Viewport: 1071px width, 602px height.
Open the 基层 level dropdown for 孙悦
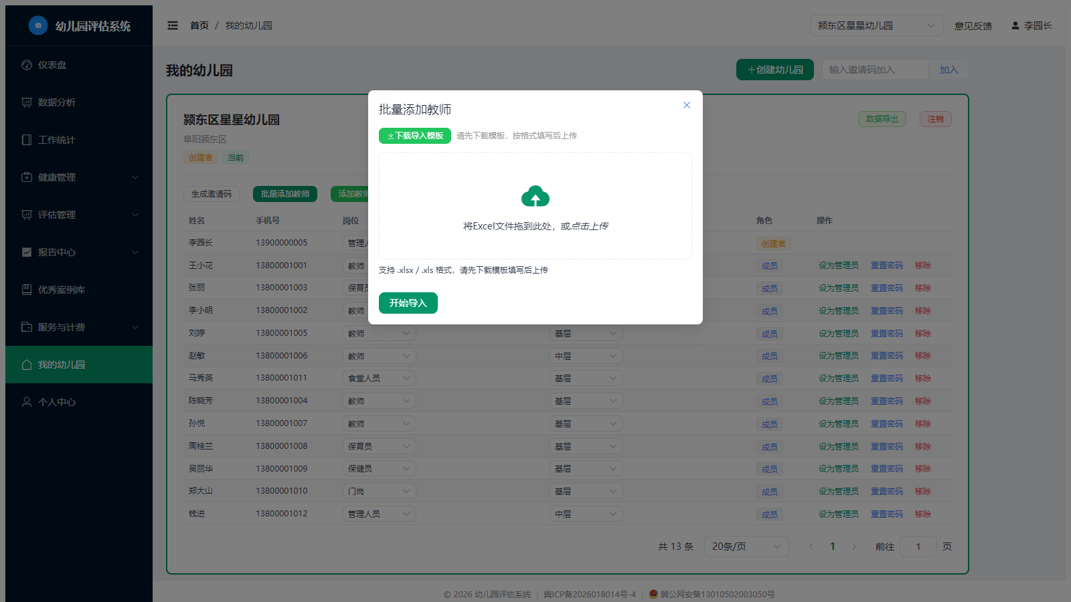pos(586,423)
